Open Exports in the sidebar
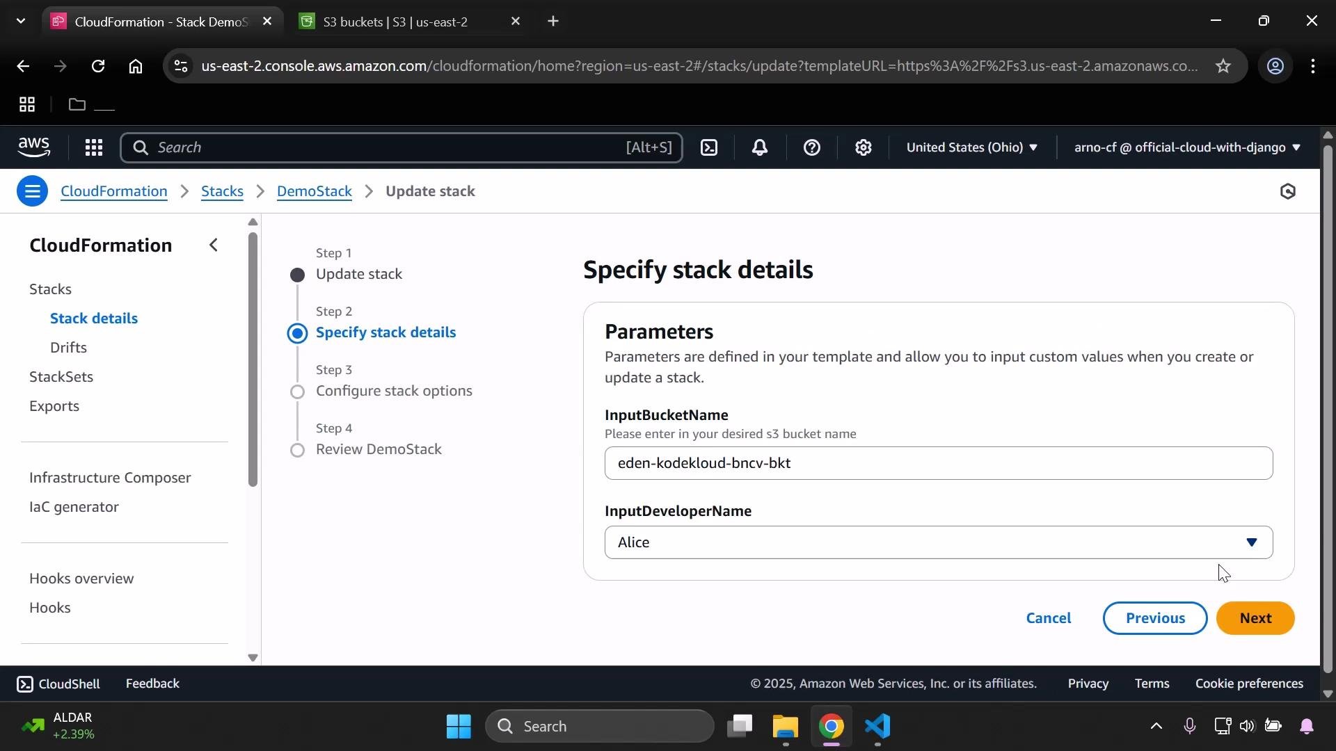Screen dimensions: 1336x751 pyautogui.click(x=54, y=406)
